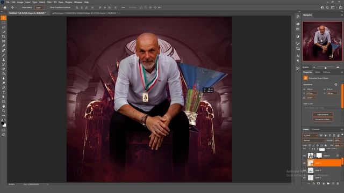
Task: Click the Home icon in options bar
Action: pyautogui.click(x=5, y=8)
